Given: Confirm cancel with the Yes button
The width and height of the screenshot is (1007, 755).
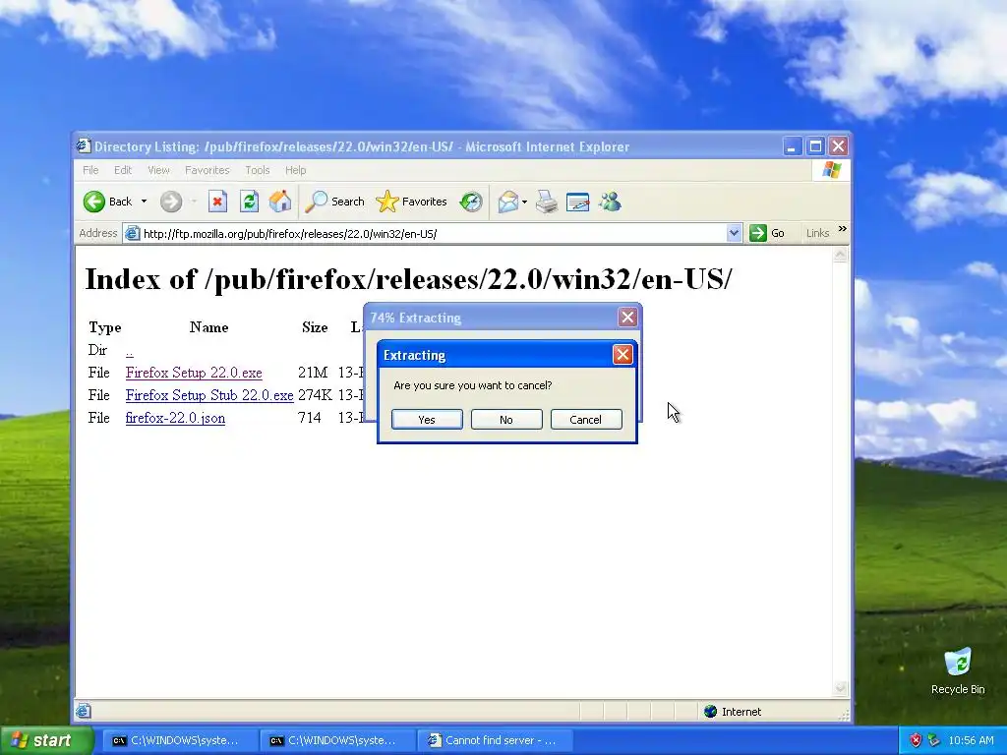Looking at the screenshot, I should pyautogui.click(x=427, y=419).
